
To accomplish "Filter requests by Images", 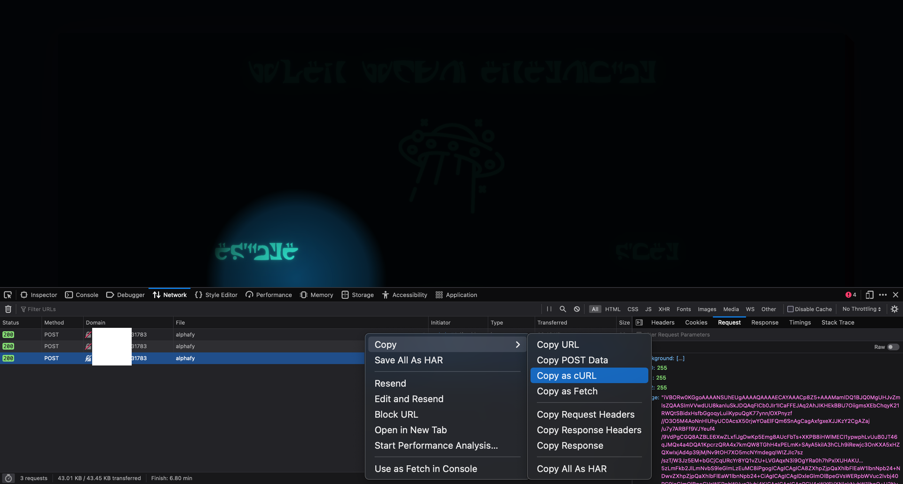I will 707,309.
